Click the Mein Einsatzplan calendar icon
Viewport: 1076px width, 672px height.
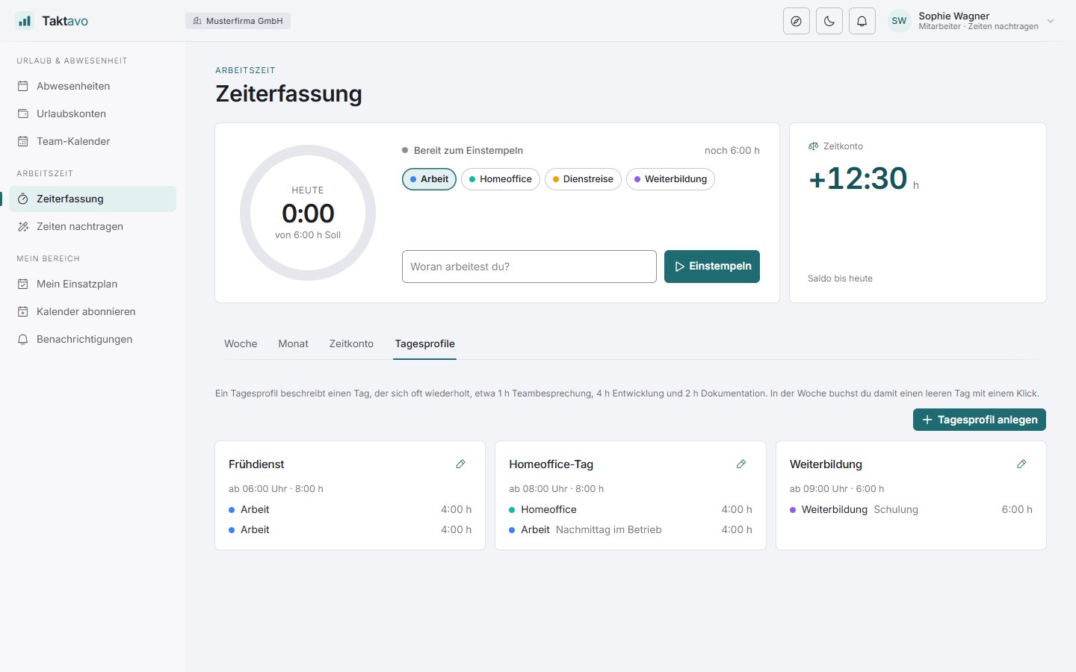pyautogui.click(x=22, y=284)
